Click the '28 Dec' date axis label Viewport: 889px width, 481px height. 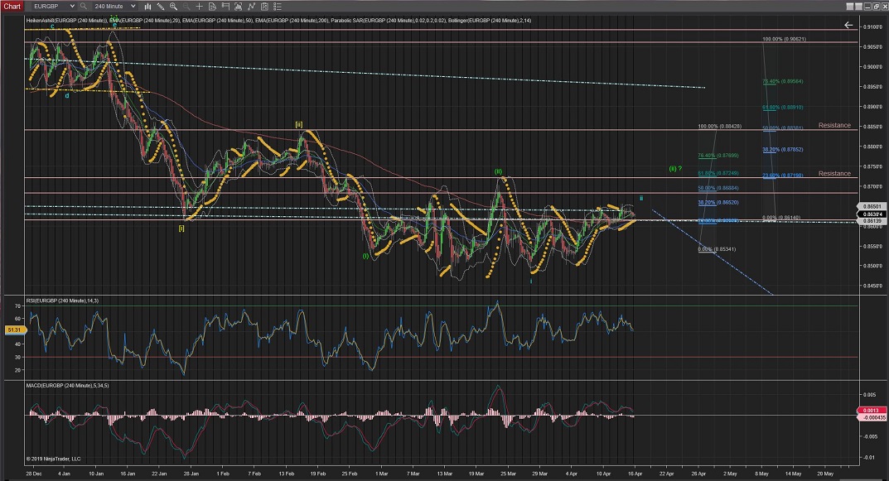click(33, 474)
